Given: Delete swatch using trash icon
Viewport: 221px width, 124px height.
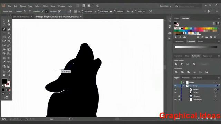Looking at the screenshot, I should tap(215, 37).
